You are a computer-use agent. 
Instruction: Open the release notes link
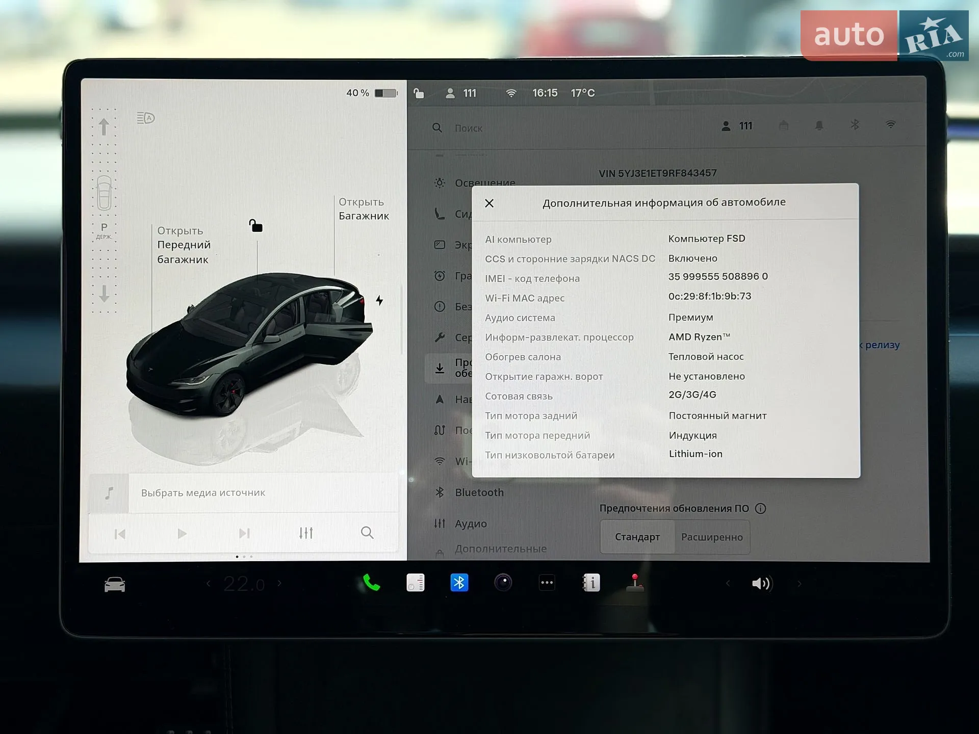(880, 345)
